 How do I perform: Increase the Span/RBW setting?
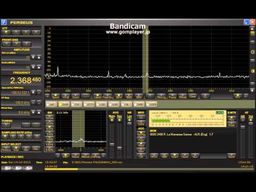pyautogui.click(x=39, y=92)
